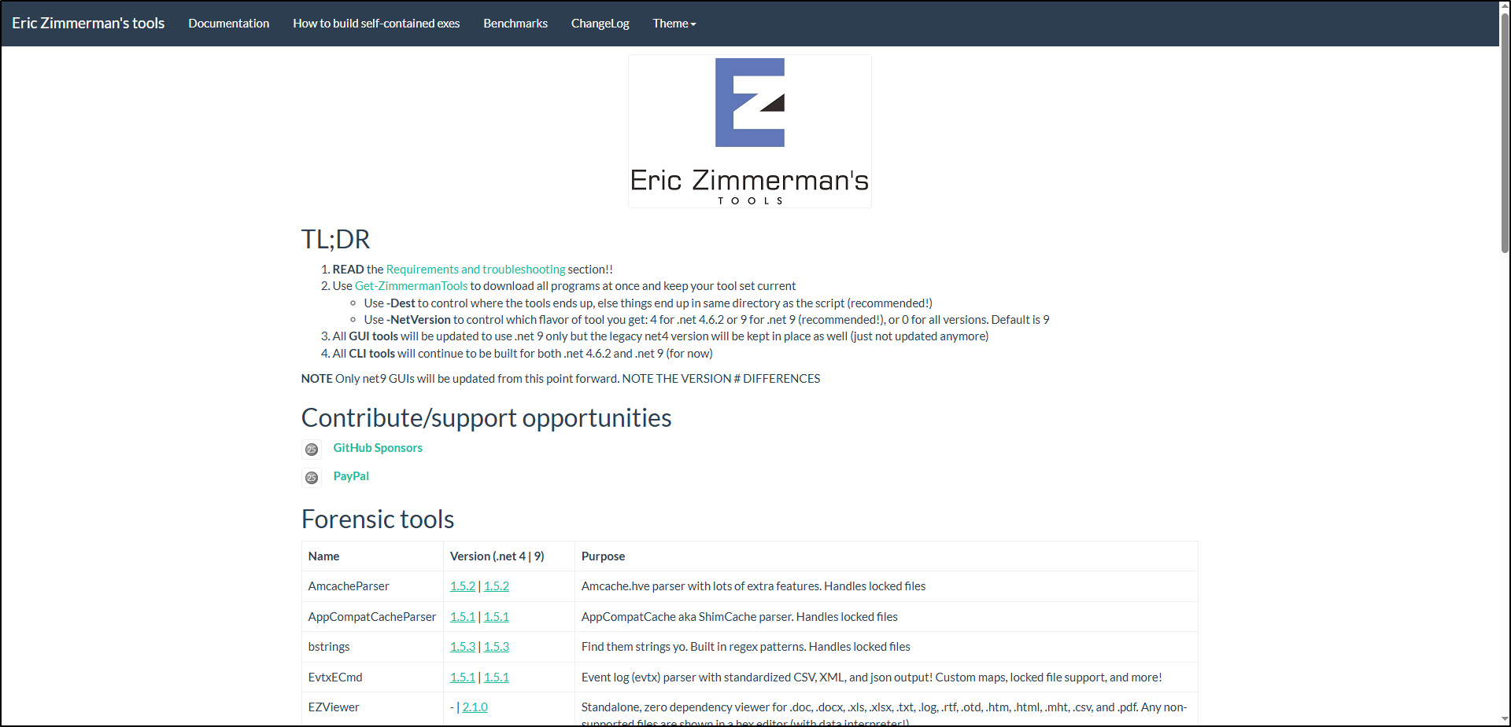The image size is (1511, 727).
Task: Go to the Benchmarks page
Action: coord(515,24)
